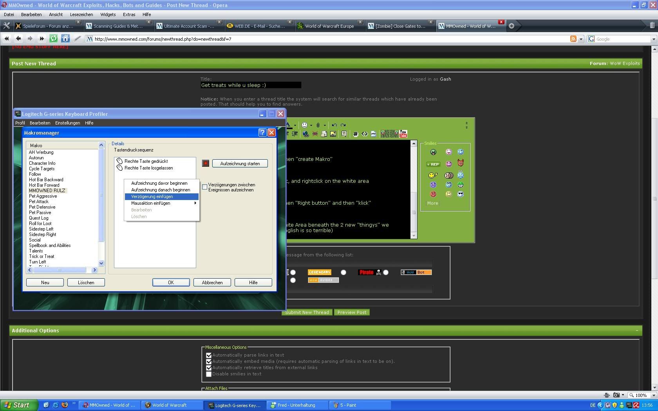
Task: Open the RSS feed dropdown arrow
Action: (581, 39)
